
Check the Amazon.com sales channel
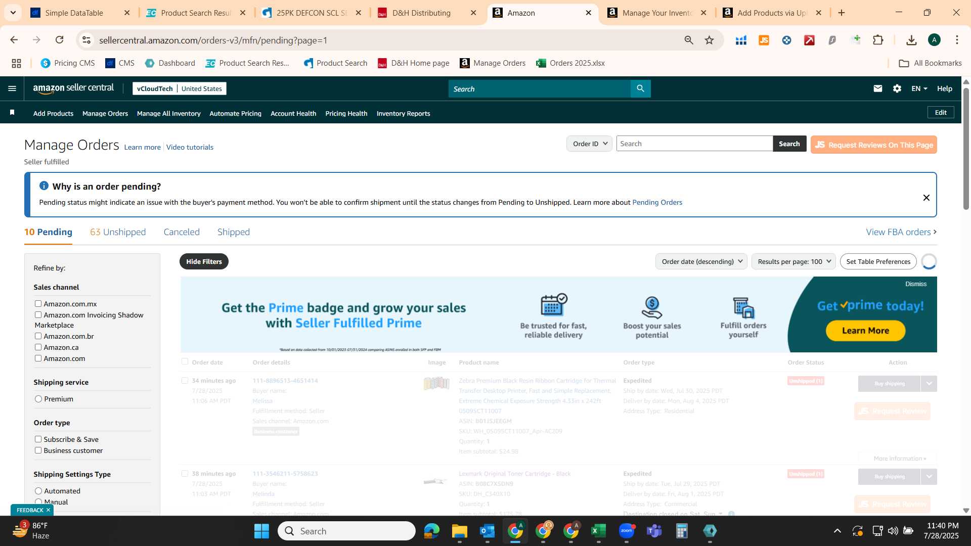(38, 358)
